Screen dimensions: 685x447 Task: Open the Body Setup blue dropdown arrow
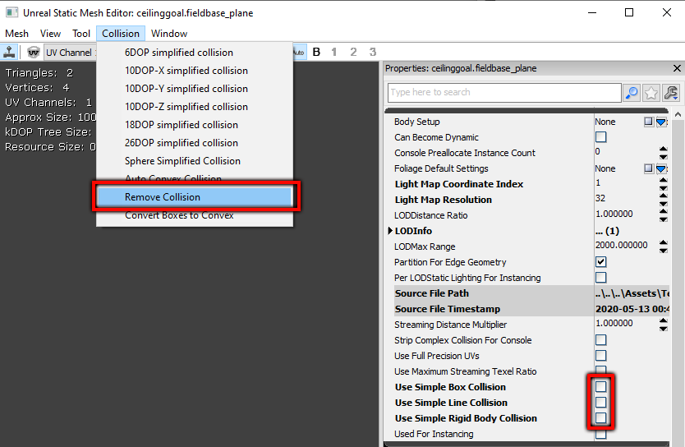coord(661,122)
